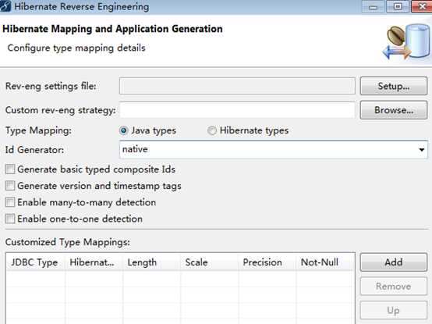
Task: Enable one-to-one detection checkbox
Action: pos(10,219)
